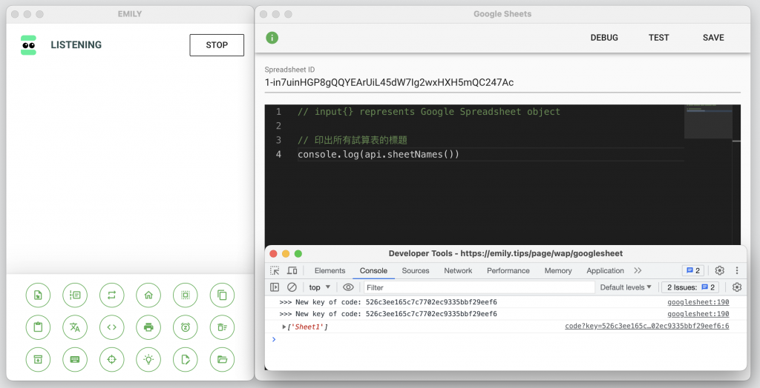This screenshot has width=760, height=388.
Task: Click the select-all dotted square icon
Action: pos(186,295)
